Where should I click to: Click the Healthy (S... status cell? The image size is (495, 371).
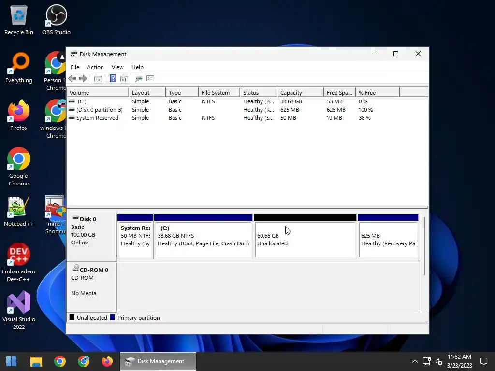click(x=258, y=118)
